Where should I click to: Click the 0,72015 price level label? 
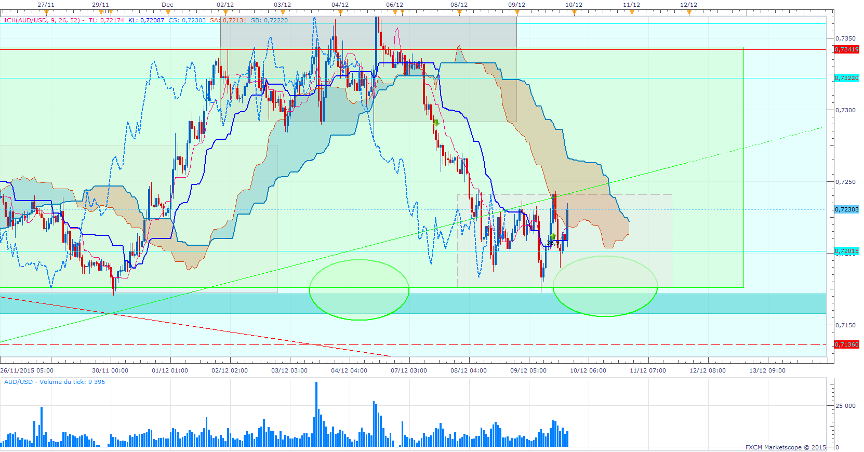[847, 251]
